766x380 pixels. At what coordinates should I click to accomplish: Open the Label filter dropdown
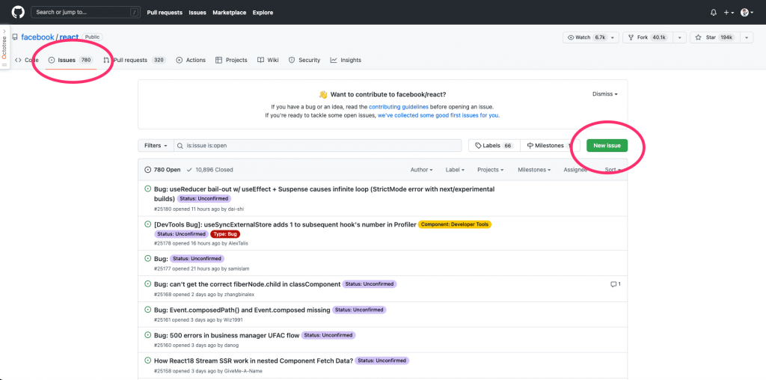[x=455, y=170]
